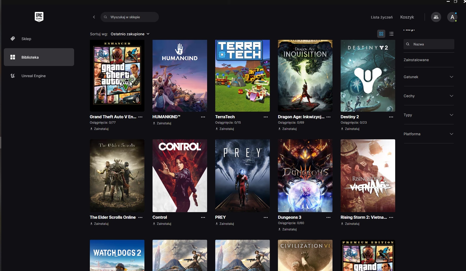Viewport: 466px width, 271px height.
Task: Open Koszyk cart
Action: pyautogui.click(x=407, y=17)
